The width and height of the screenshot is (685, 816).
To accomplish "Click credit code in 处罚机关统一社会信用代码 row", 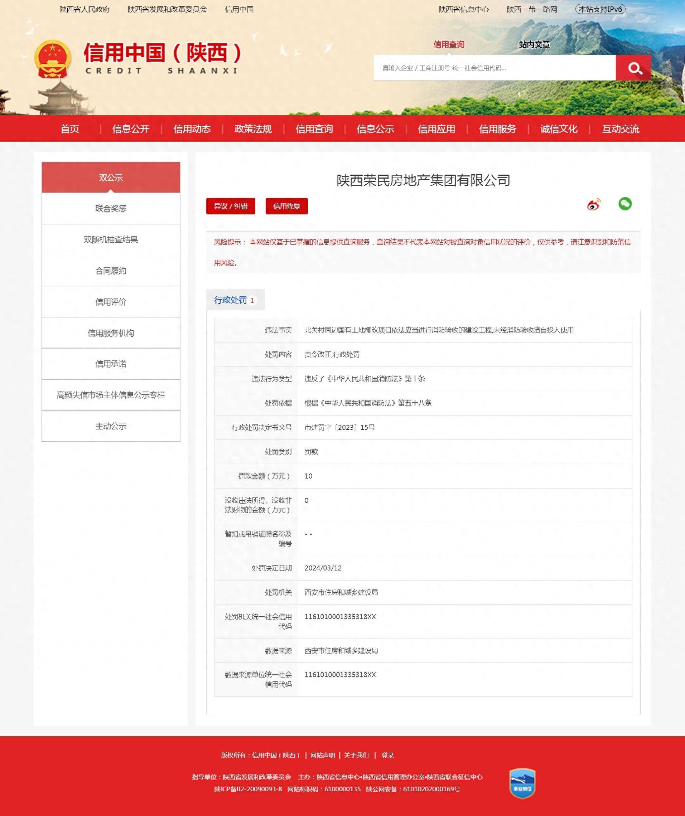I will tap(340, 617).
